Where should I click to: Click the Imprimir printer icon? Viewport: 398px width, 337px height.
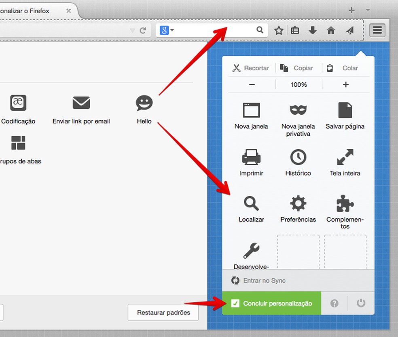pos(251,157)
